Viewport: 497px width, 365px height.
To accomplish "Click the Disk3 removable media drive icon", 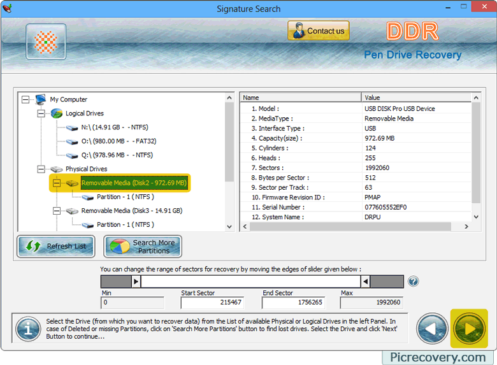I will pyautogui.click(x=72, y=211).
